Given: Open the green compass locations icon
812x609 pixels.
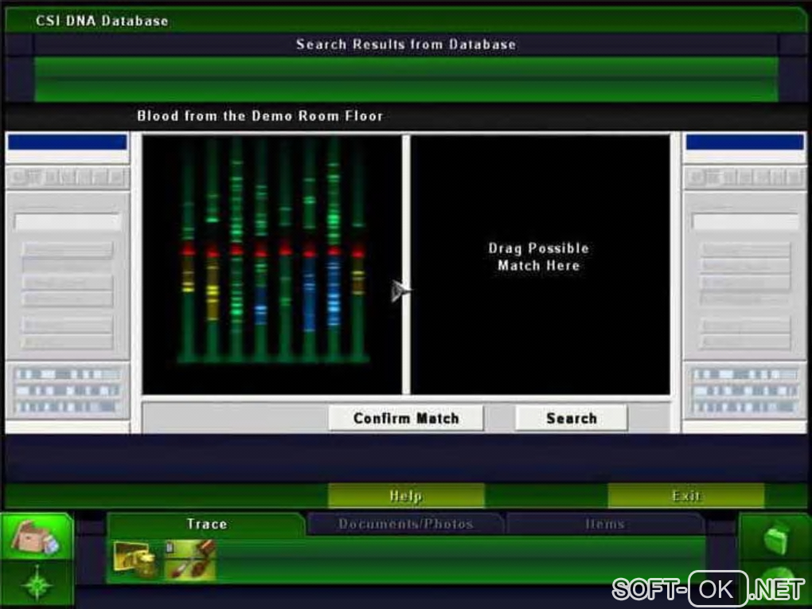Looking at the screenshot, I should coord(37,584).
